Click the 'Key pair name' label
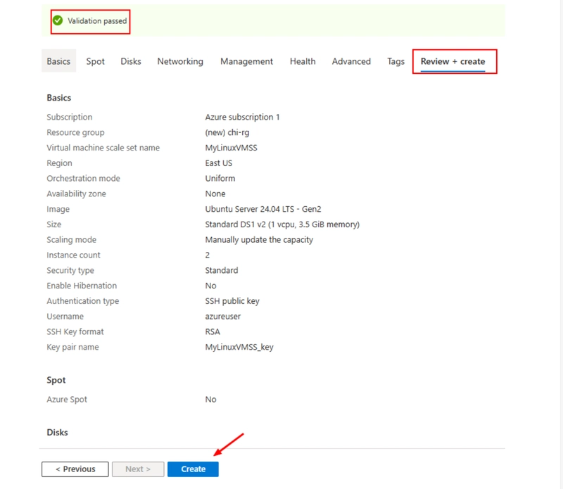 [72, 347]
